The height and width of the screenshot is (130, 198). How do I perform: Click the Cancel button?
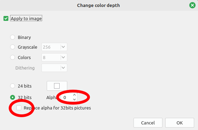click(x=148, y=123)
